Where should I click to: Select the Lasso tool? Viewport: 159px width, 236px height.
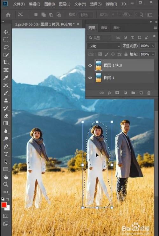pyautogui.click(x=6, y=47)
